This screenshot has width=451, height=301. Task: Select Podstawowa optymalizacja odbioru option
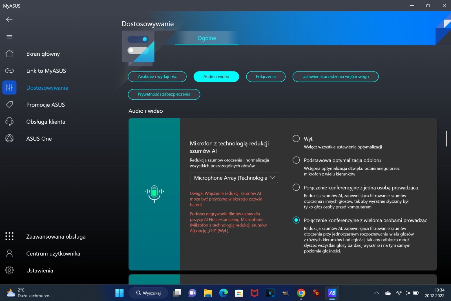click(x=296, y=160)
